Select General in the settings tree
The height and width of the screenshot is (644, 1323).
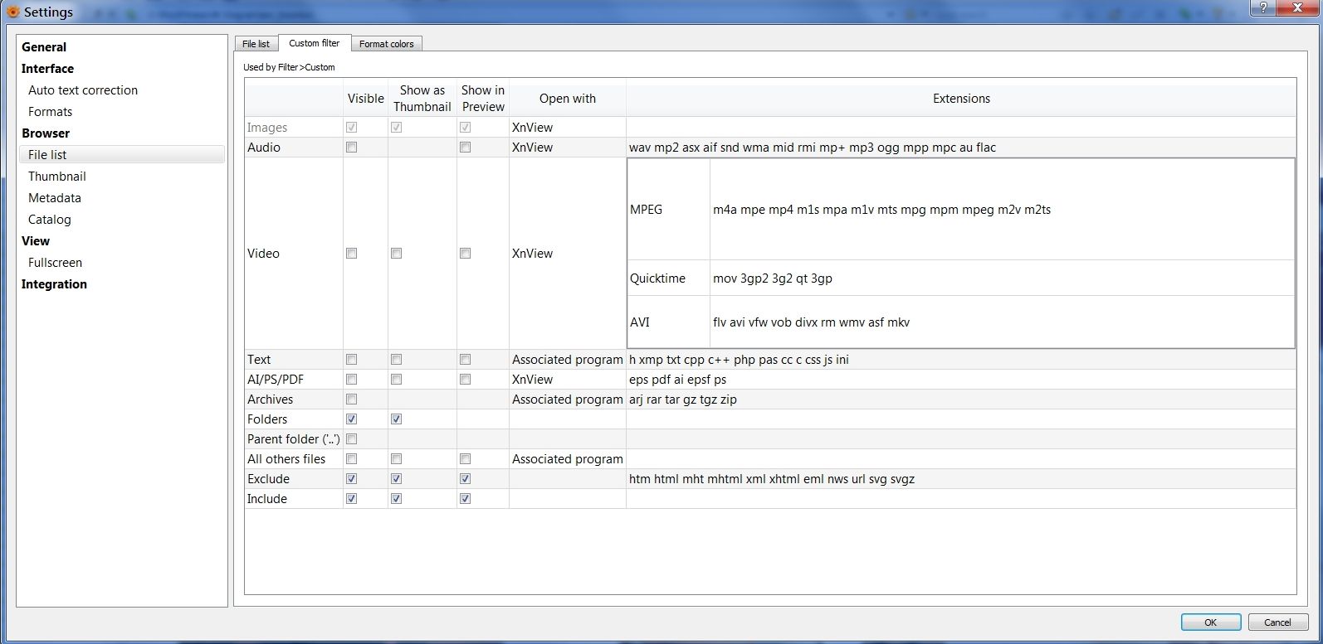[44, 47]
